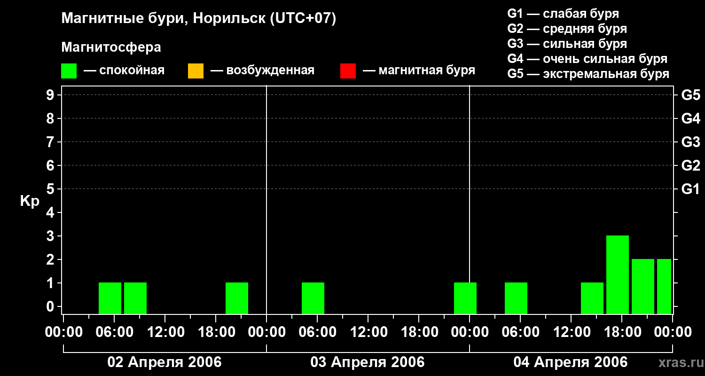Click '12:00' tick label above 04 Апреля
Image resolution: width=705 pixels, height=376 pixels.
coord(571,332)
